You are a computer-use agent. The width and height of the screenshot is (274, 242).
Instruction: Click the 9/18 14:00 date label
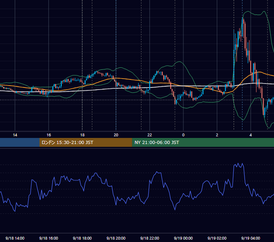15,238
